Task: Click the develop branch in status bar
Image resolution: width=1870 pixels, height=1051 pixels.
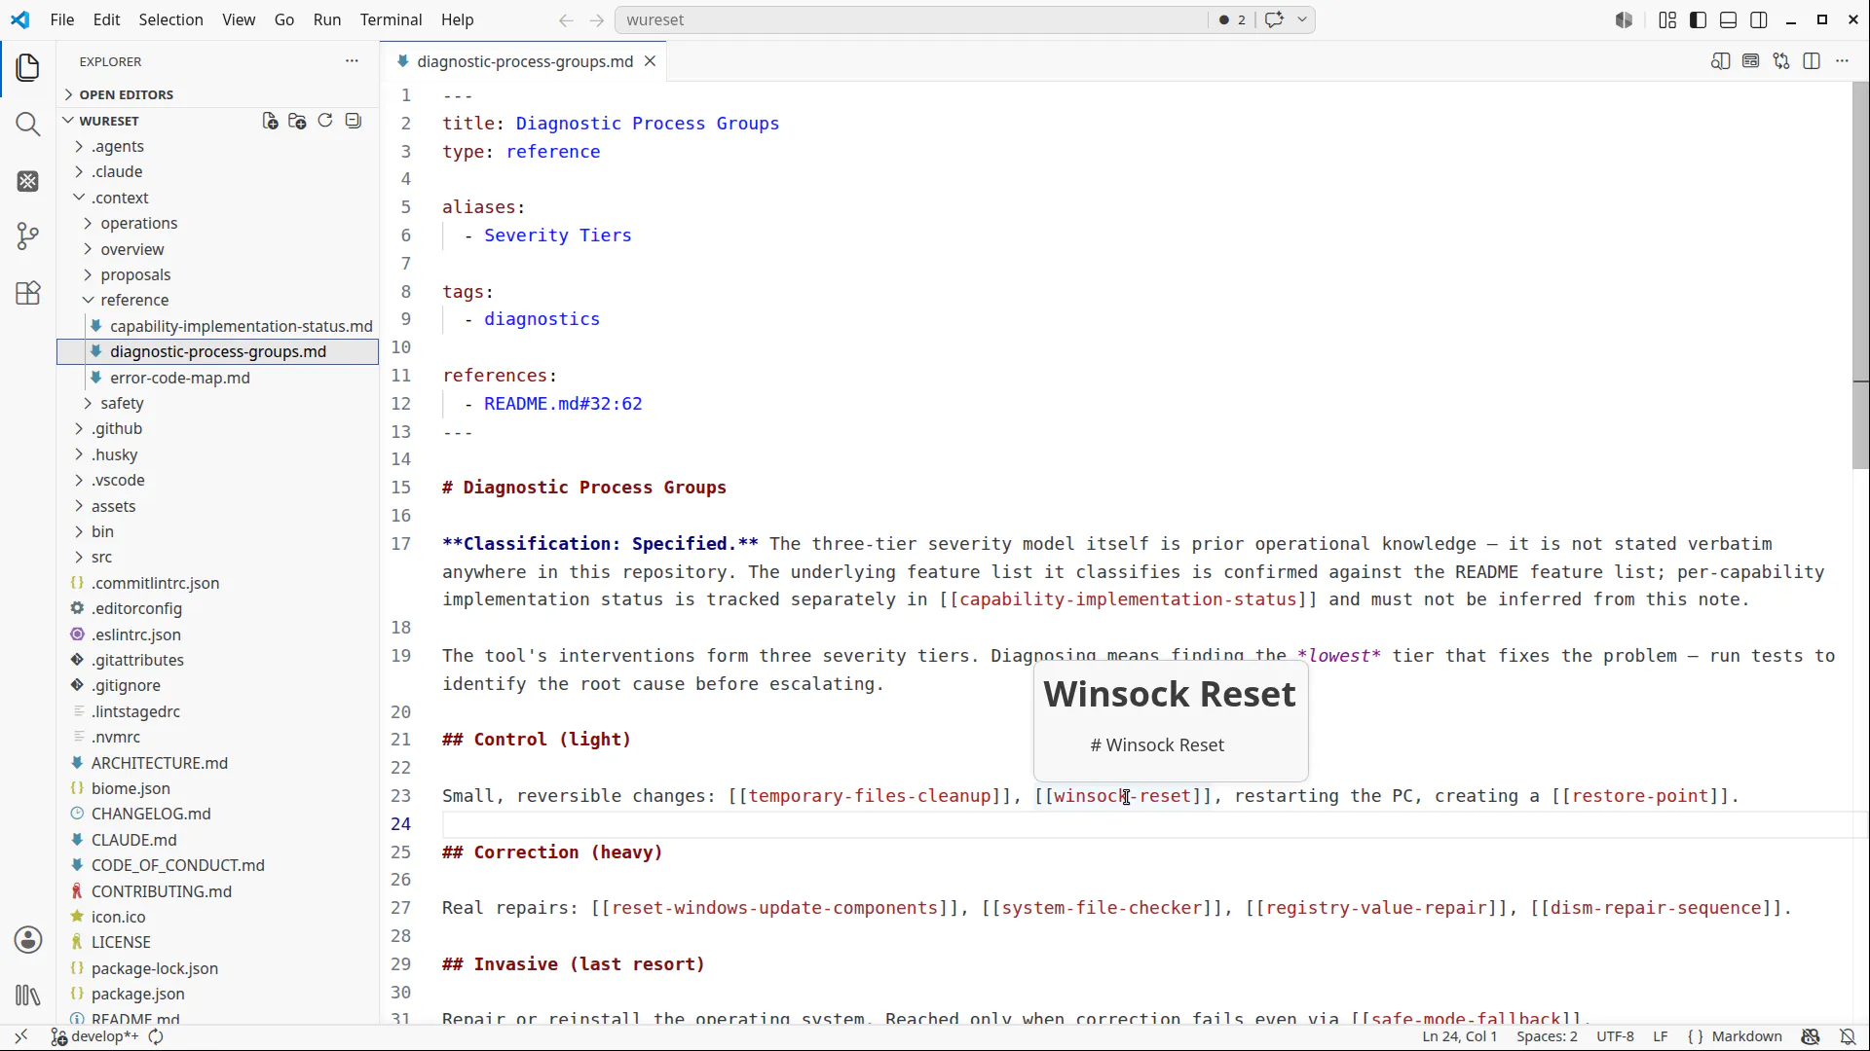Action: point(95,1036)
